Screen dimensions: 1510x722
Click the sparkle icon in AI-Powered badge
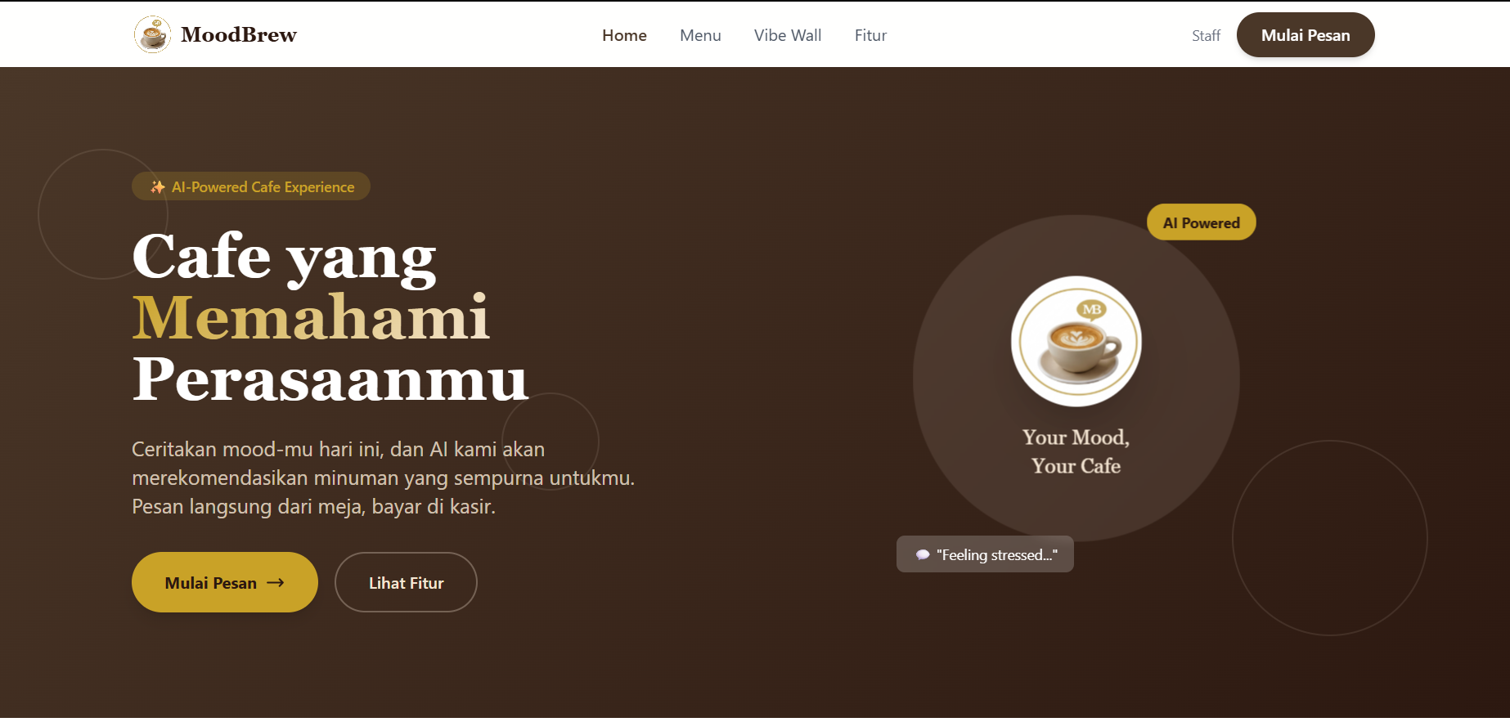click(x=158, y=187)
